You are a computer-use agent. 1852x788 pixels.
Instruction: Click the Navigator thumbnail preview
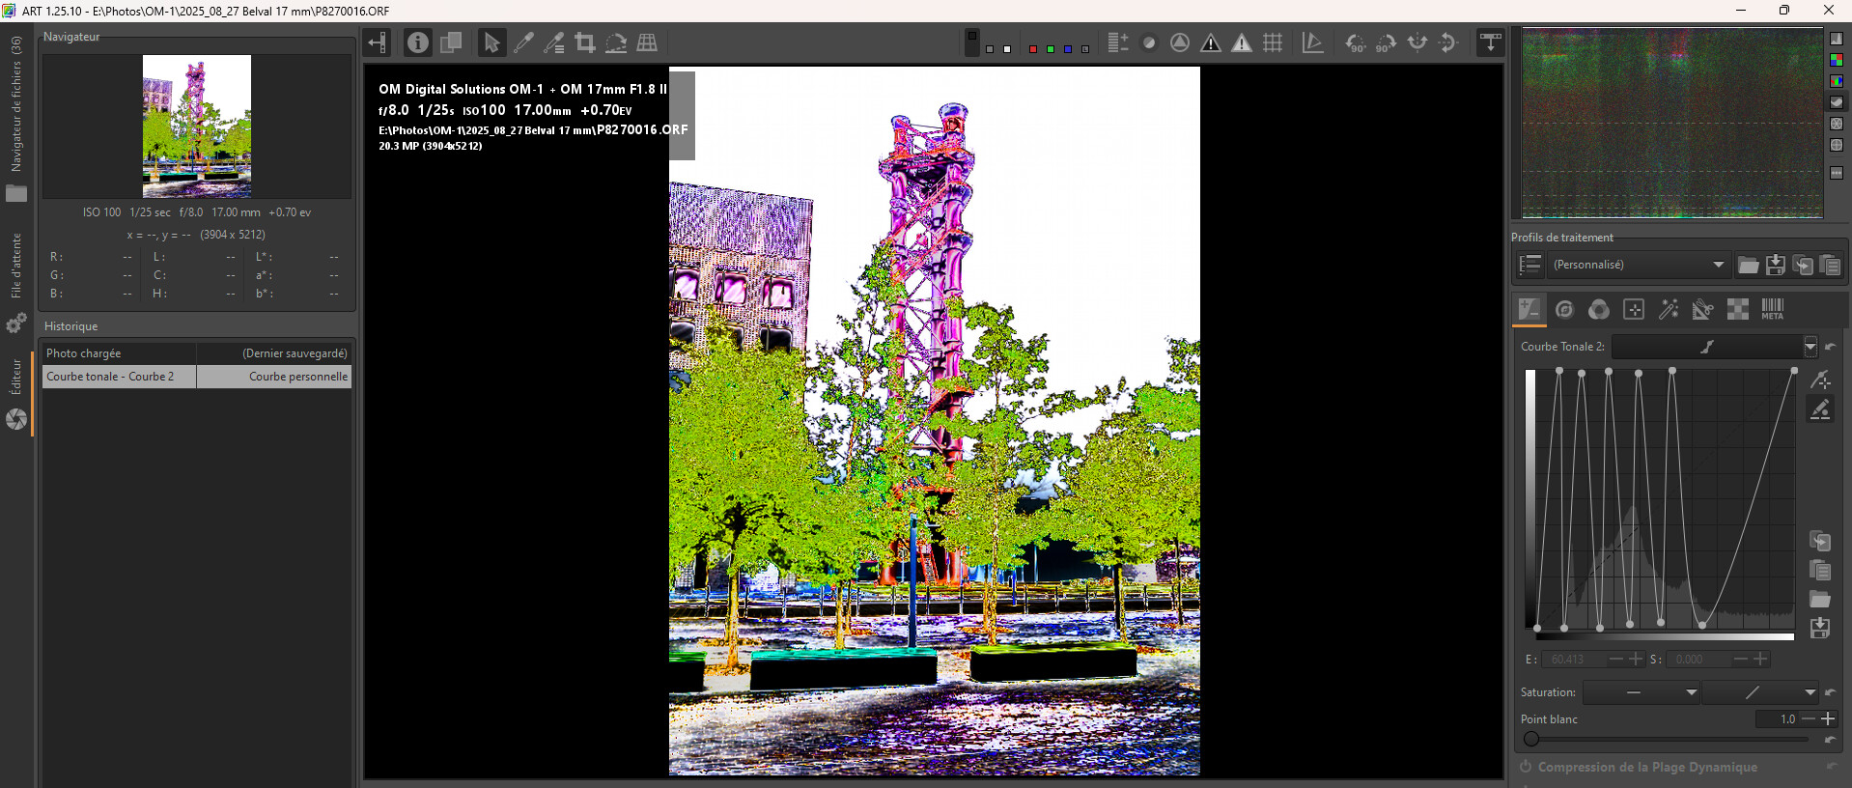197,126
